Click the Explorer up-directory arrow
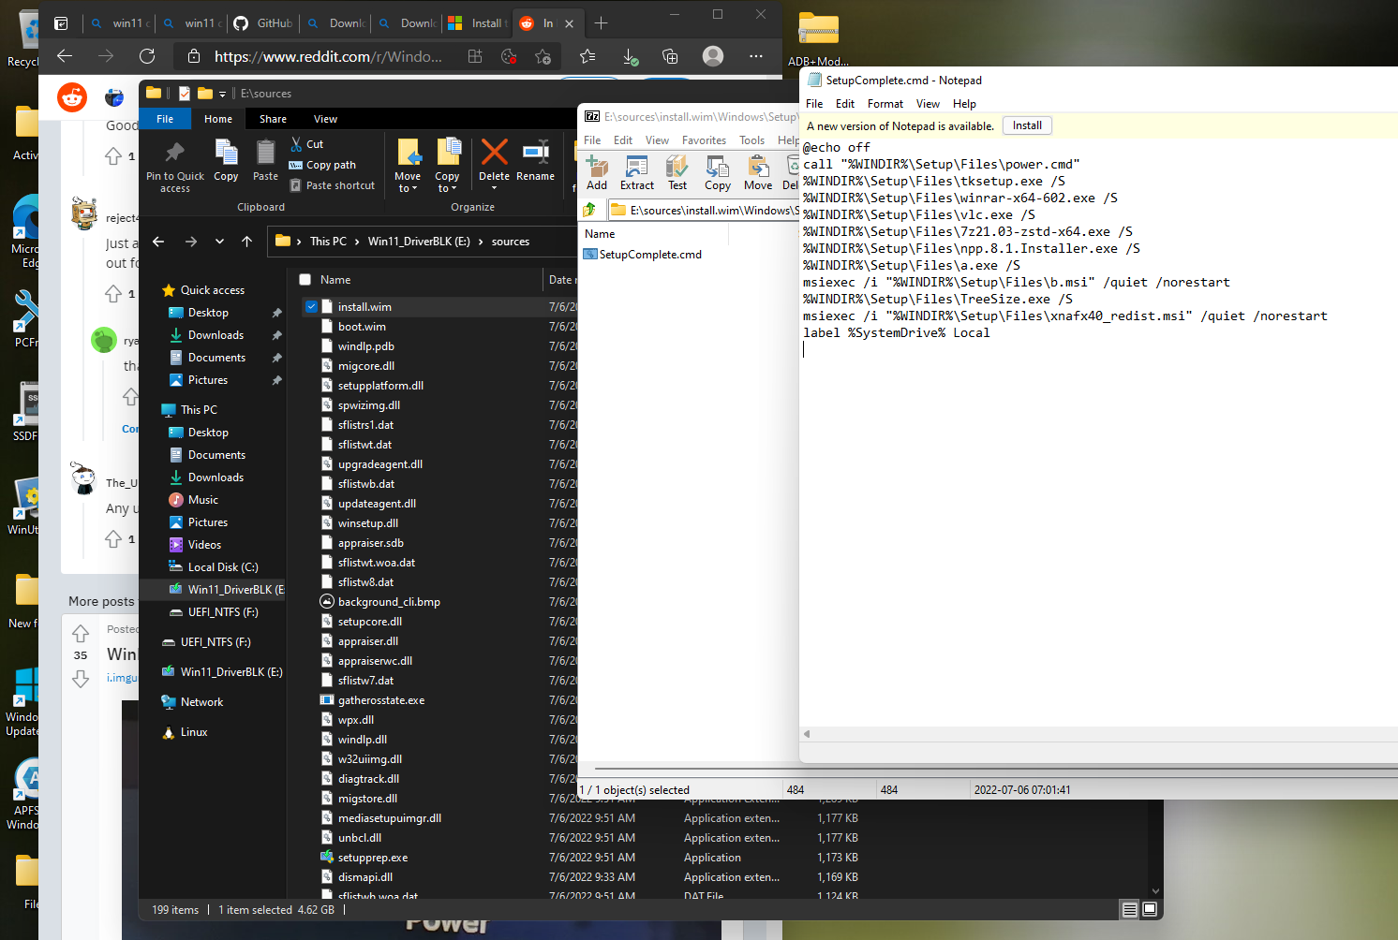1398x940 pixels. 247,242
